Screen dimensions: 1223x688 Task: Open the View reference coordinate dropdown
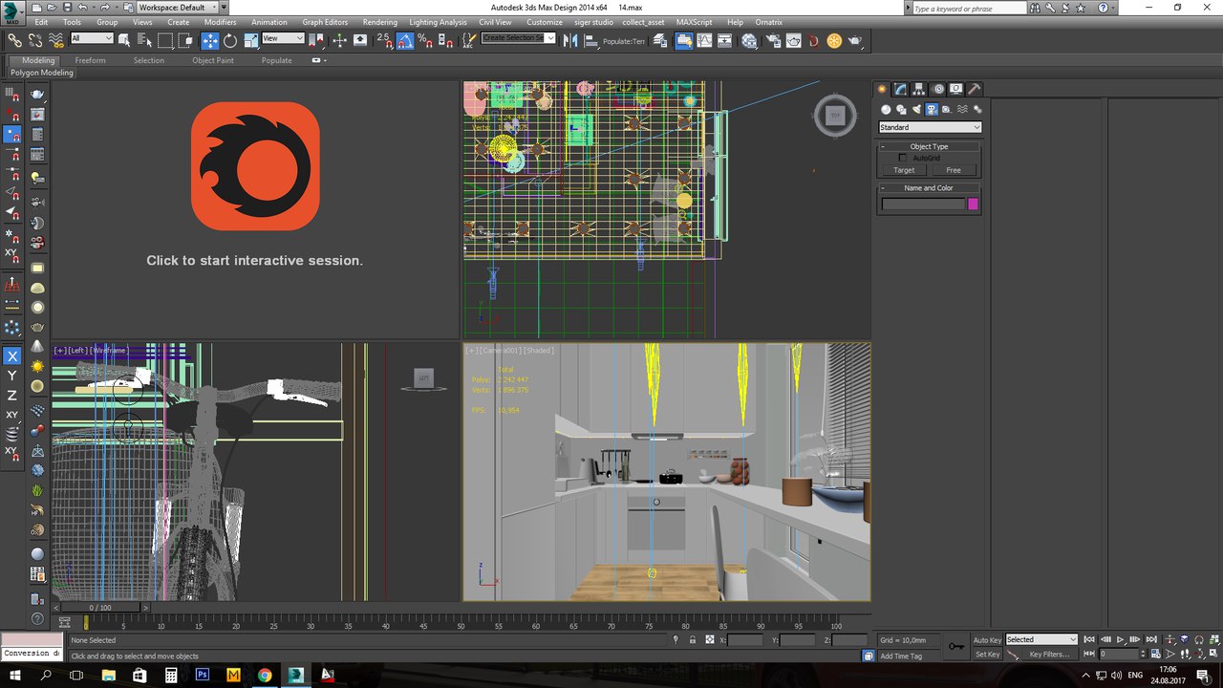(x=283, y=38)
